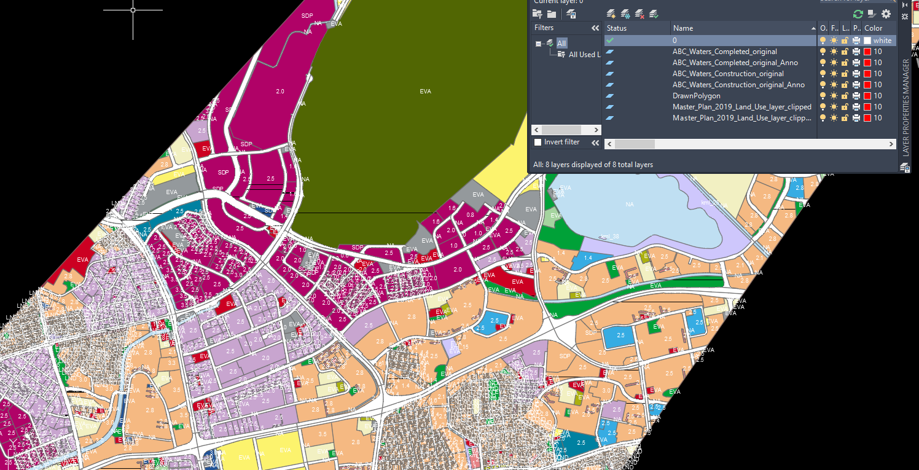Collapse chevrons beside Invert filter
This screenshot has width=919, height=470.
[595, 143]
